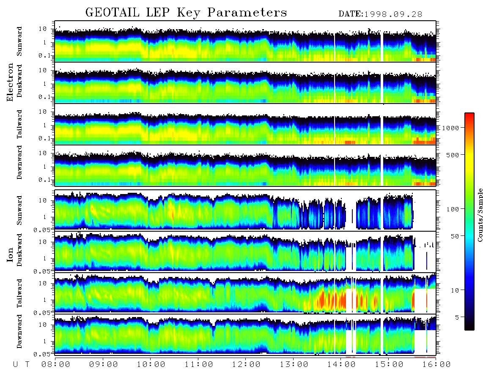The height and width of the screenshot is (372, 483).
Task: Click the 50 colorbar tick value
Action: click(455, 236)
